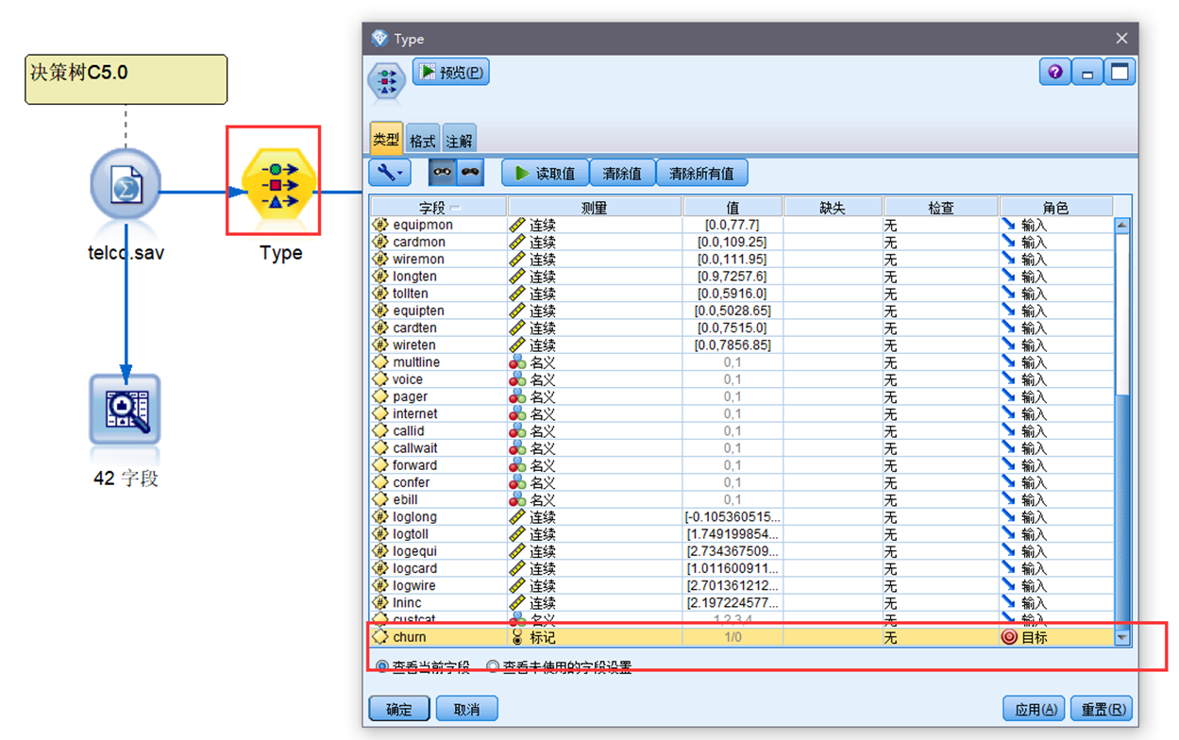The width and height of the screenshot is (1179, 740).
Task: Click the 清除所有值 button
Action: pyautogui.click(x=701, y=173)
